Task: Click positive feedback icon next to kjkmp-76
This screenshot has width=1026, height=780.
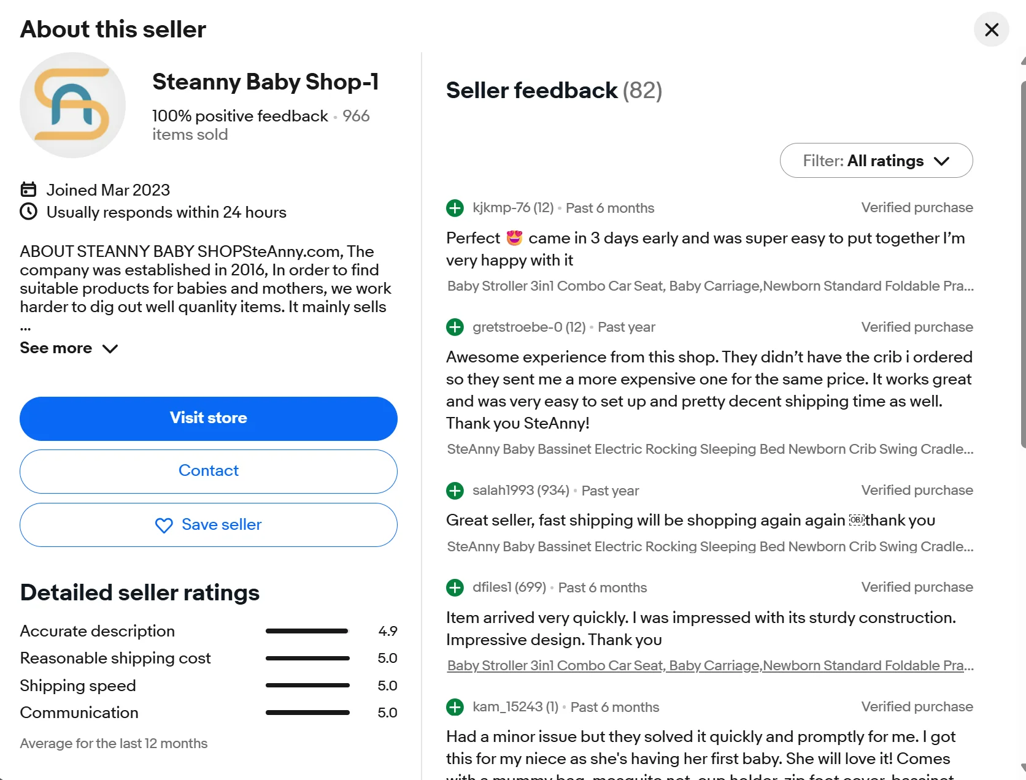Action: (455, 208)
